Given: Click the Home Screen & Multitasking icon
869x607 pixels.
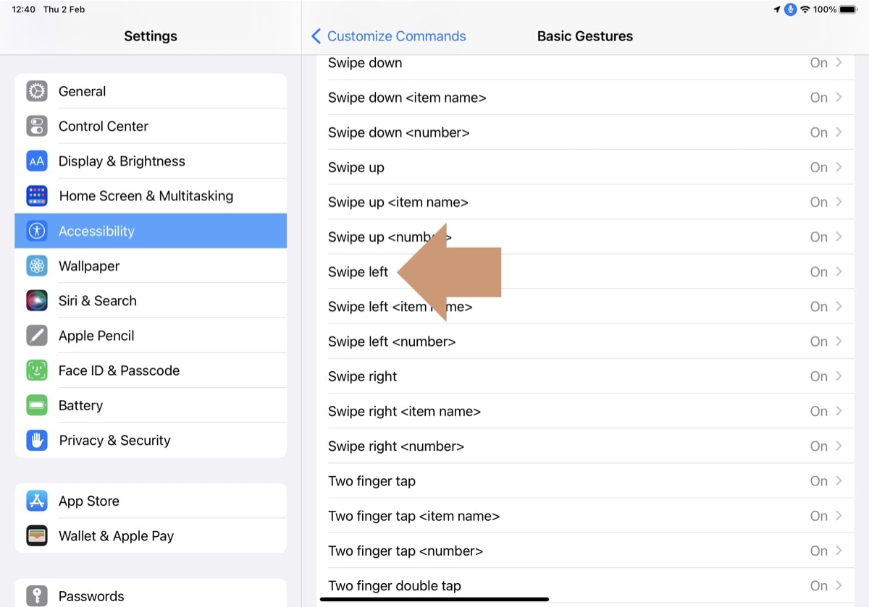Looking at the screenshot, I should pos(36,195).
